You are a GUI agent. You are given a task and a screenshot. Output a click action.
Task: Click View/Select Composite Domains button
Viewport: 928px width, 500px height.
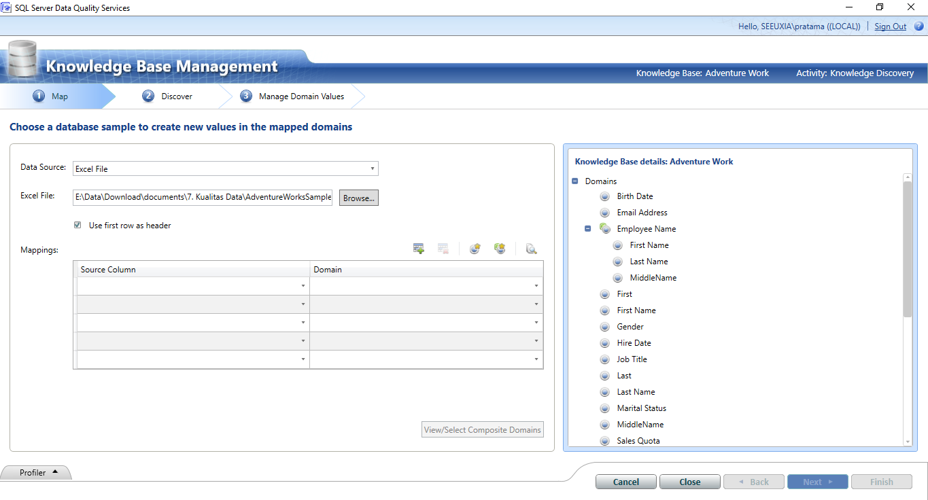pos(483,429)
